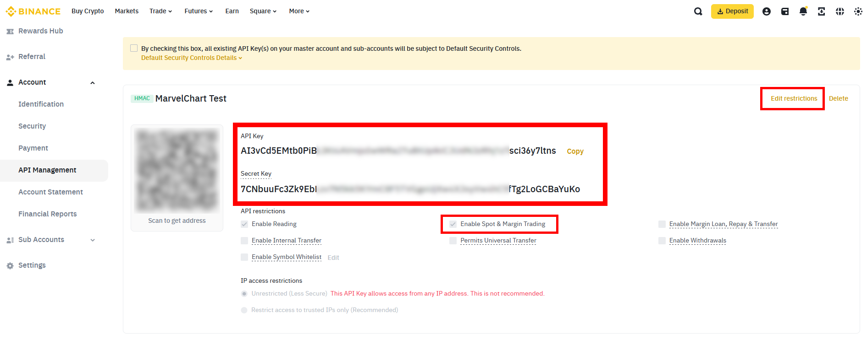This screenshot has height=345, width=867.
Task: Click the IP access restrictions heading
Action: click(x=271, y=281)
